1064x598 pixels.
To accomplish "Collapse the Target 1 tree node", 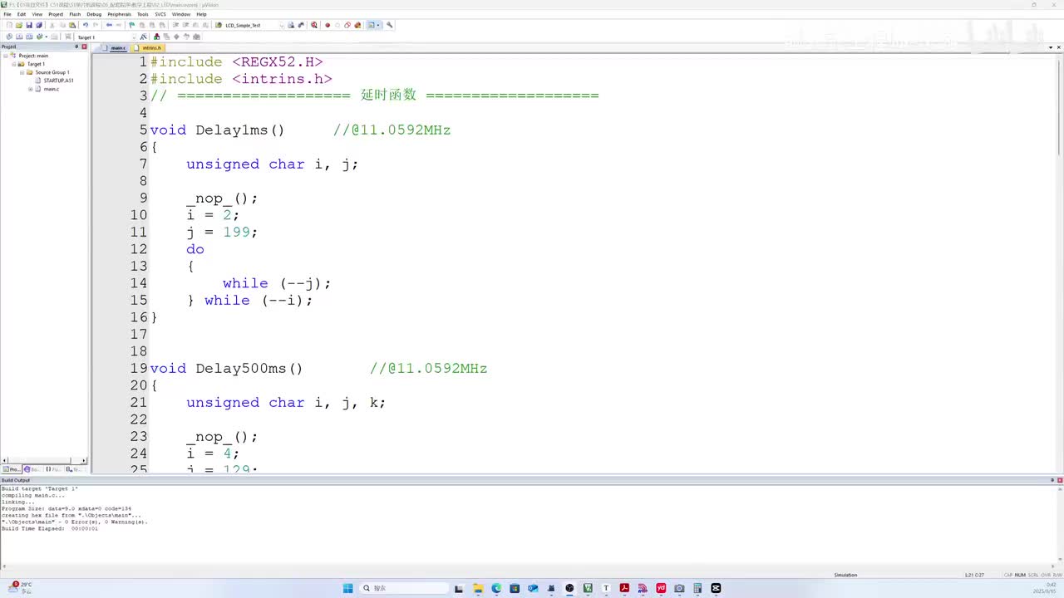I will 14,64.
